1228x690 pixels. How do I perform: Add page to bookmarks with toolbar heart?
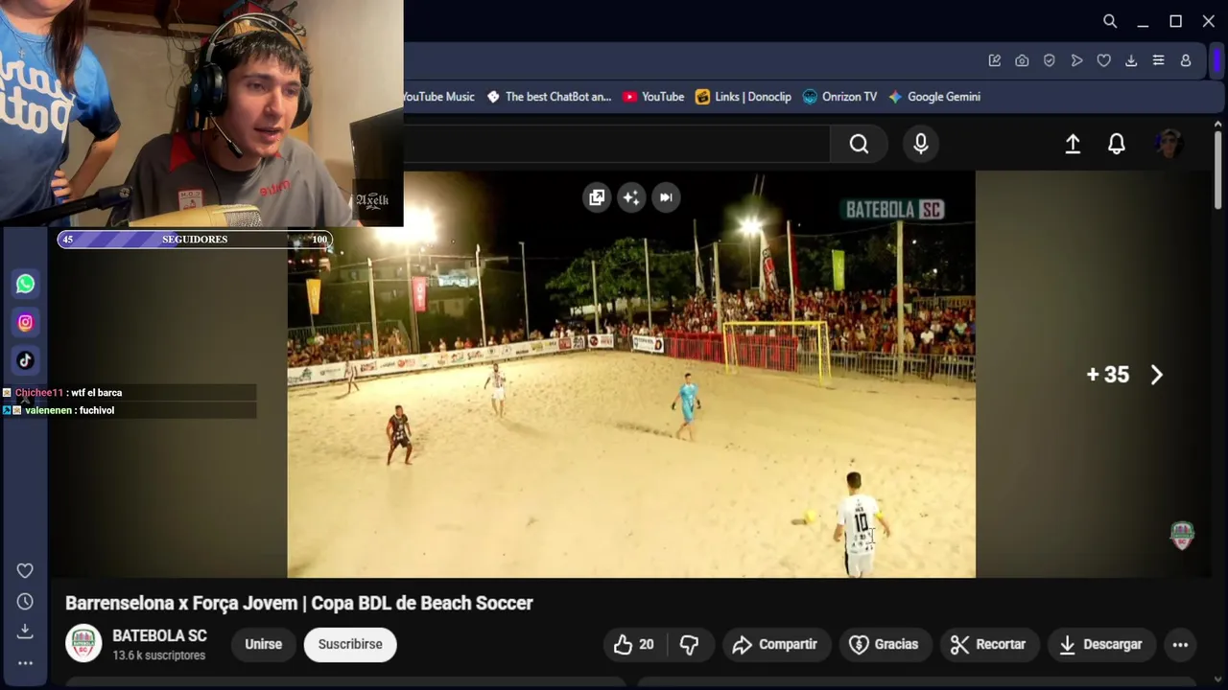(x=1104, y=60)
